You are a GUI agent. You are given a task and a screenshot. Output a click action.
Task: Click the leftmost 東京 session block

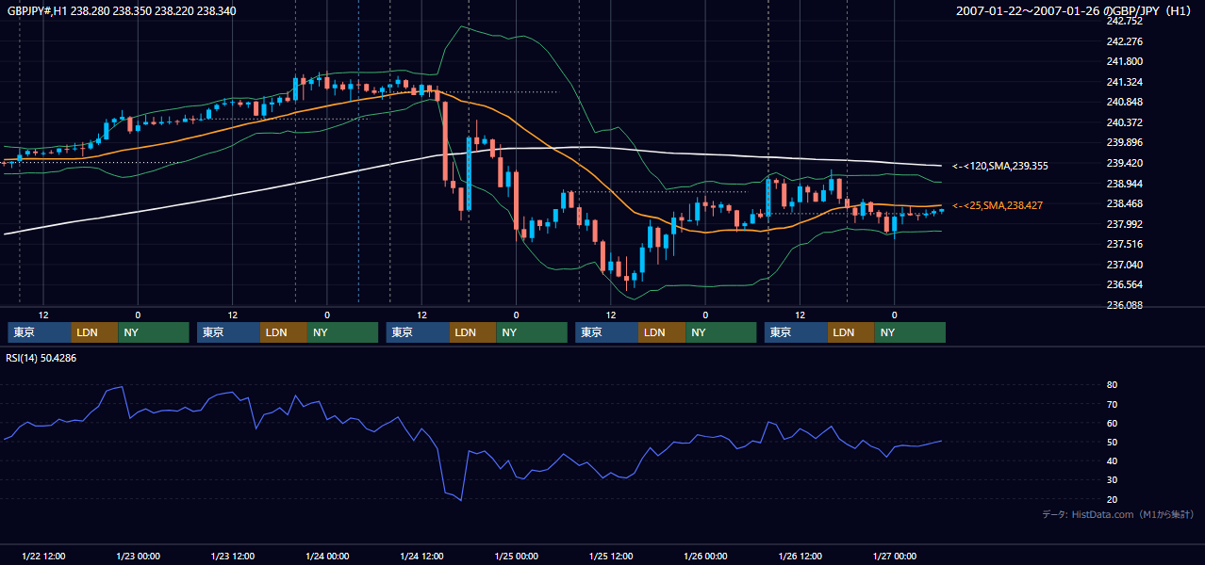click(40, 332)
